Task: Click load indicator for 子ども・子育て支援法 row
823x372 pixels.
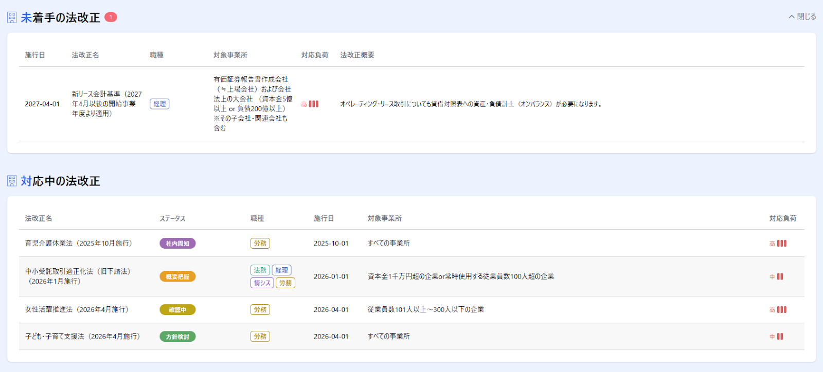Action: coord(776,337)
